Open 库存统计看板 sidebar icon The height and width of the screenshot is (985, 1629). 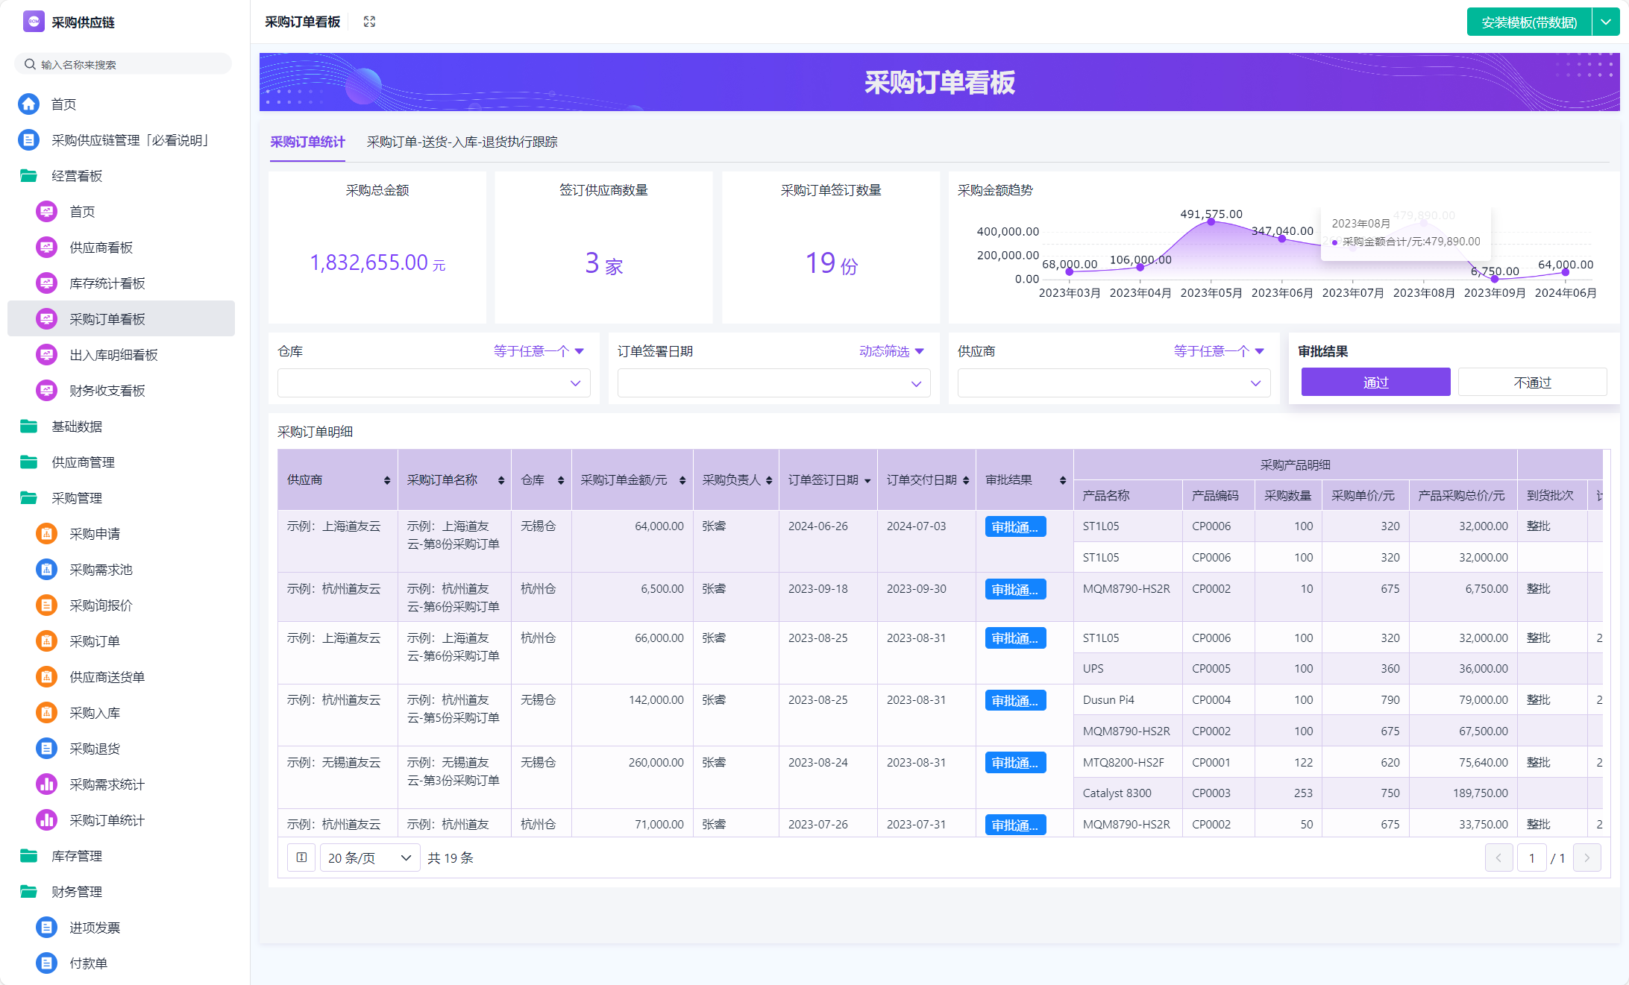(46, 283)
